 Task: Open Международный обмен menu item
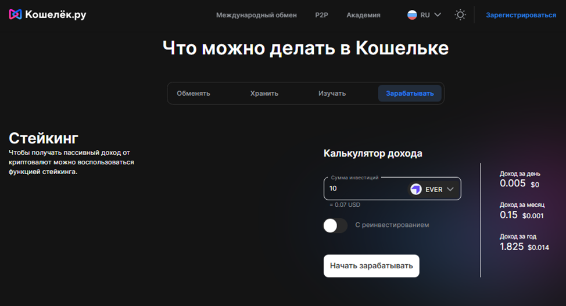click(x=256, y=15)
